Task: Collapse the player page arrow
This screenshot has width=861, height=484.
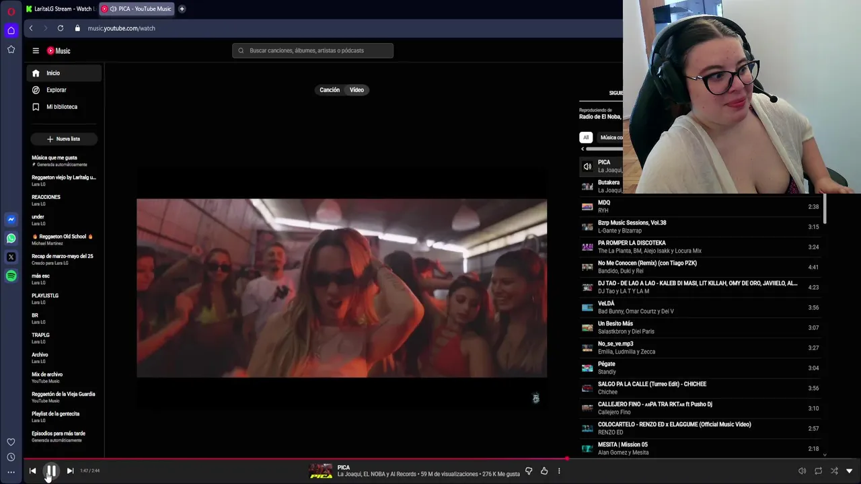Action: (850, 471)
